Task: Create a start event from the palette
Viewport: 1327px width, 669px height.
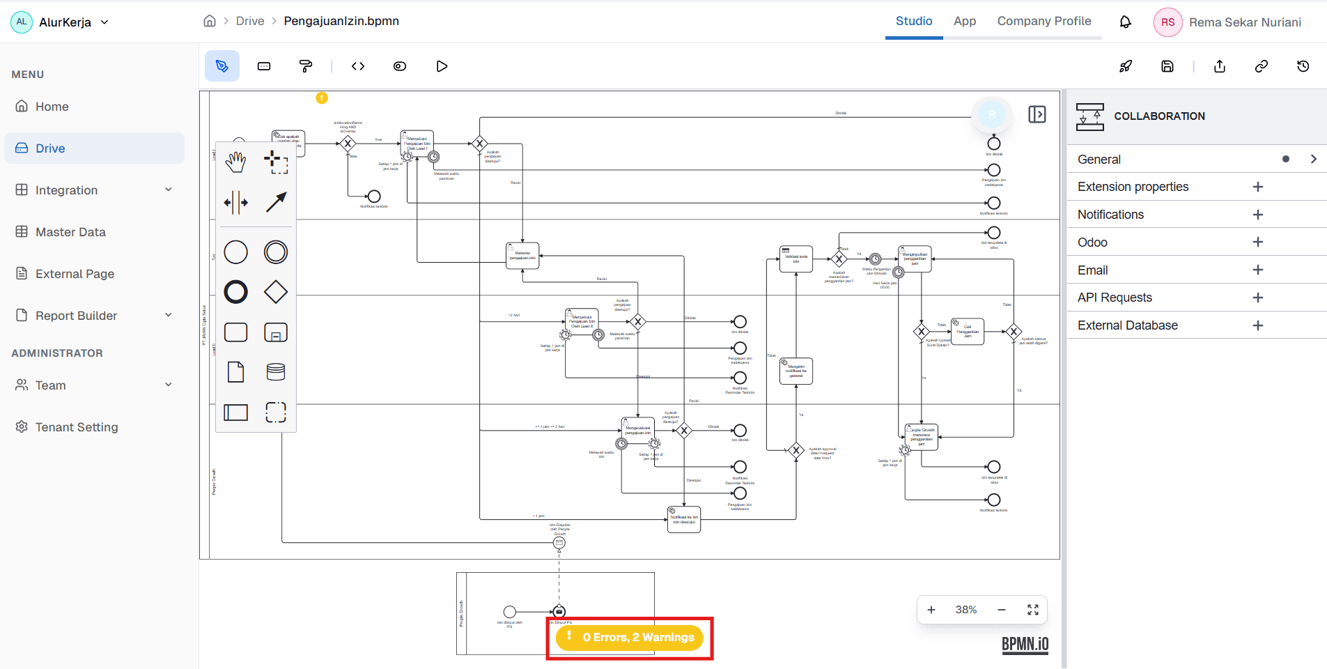Action: tap(236, 252)
